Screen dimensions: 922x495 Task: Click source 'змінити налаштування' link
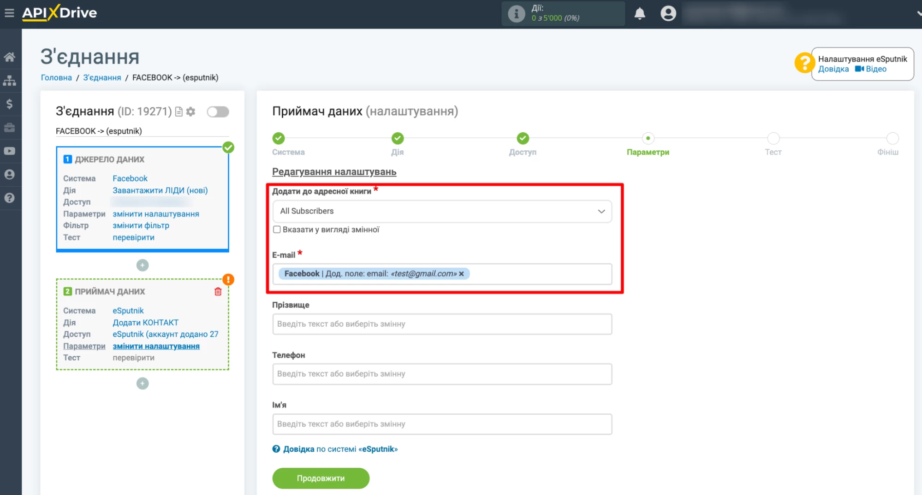[156, 214]
